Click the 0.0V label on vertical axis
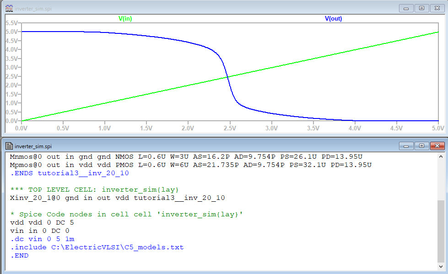Image resolution: width=448 pixels, height=274 pixels. (x=11, y=121)
